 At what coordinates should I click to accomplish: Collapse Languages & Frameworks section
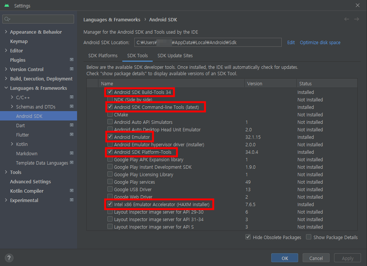click(6, 88)
